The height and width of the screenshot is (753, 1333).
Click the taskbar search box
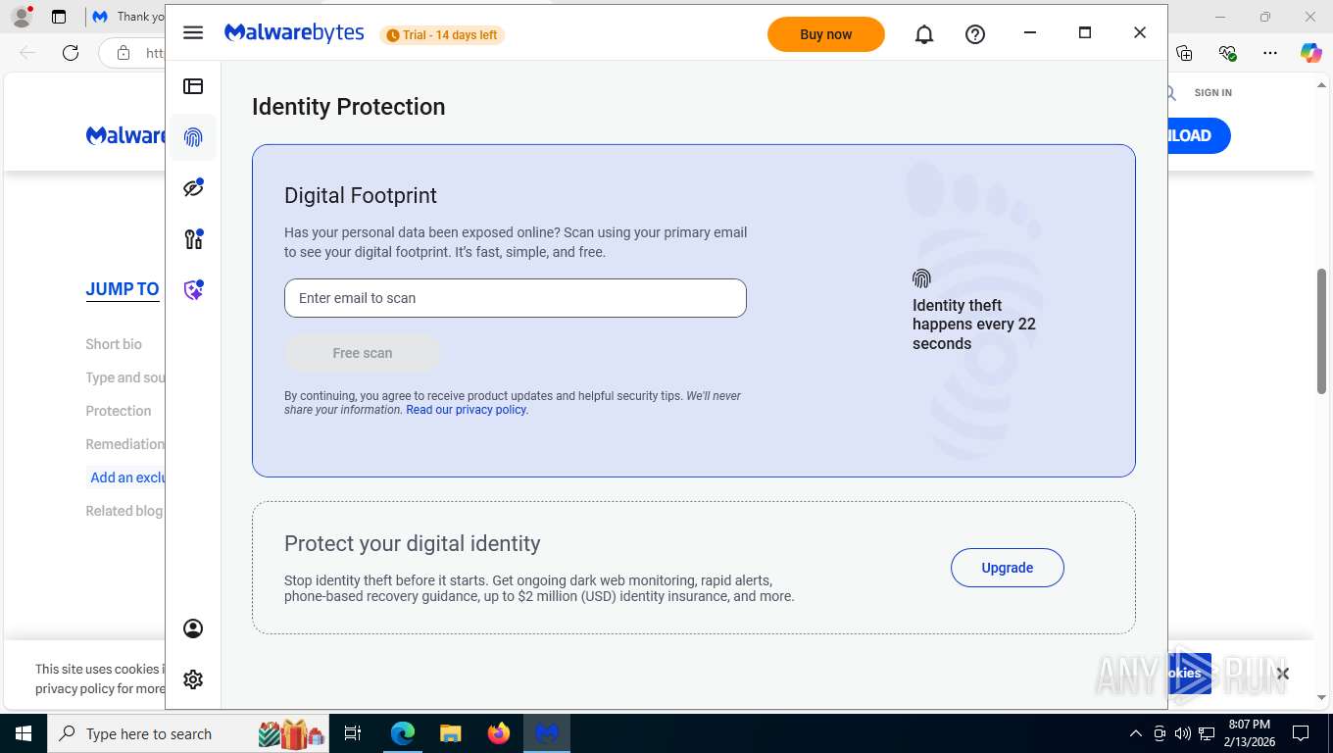pyautogui.click(x=188, y=733)
